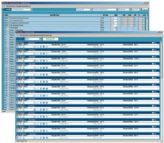
Task: Open the filter dropdown beside the dixell logo
Action: click(33, 39)
